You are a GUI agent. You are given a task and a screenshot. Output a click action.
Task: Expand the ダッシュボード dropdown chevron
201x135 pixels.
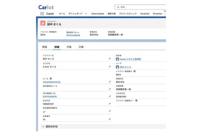(x=86, y=14)
